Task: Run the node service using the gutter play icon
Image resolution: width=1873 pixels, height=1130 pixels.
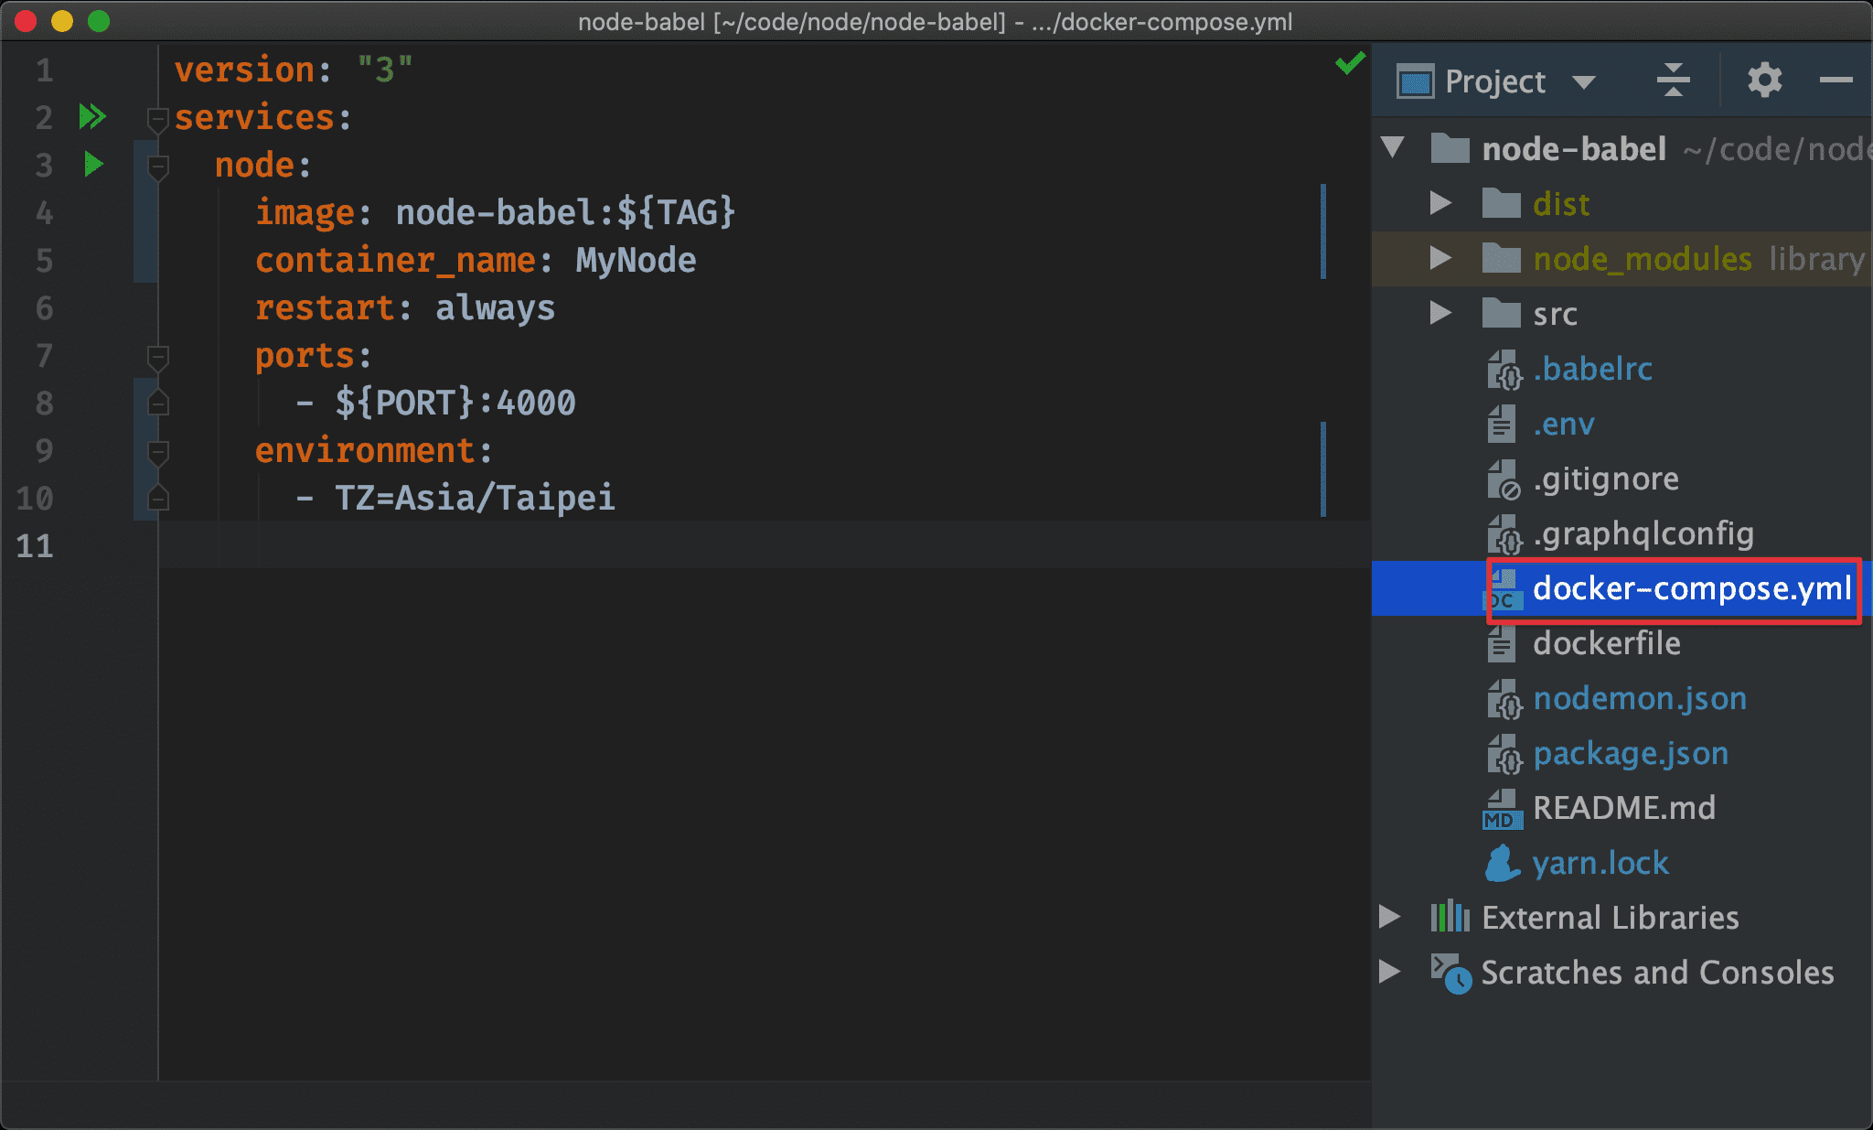Action: click(93, 164)
